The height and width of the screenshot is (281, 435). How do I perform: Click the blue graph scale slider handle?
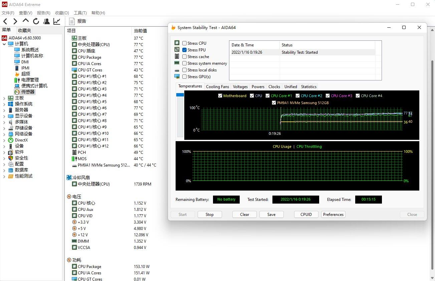tap(180, 95)
